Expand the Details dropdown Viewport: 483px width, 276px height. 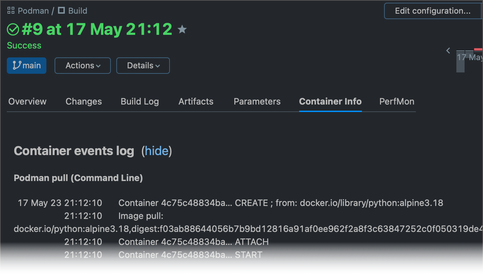[x=143, y=66]
